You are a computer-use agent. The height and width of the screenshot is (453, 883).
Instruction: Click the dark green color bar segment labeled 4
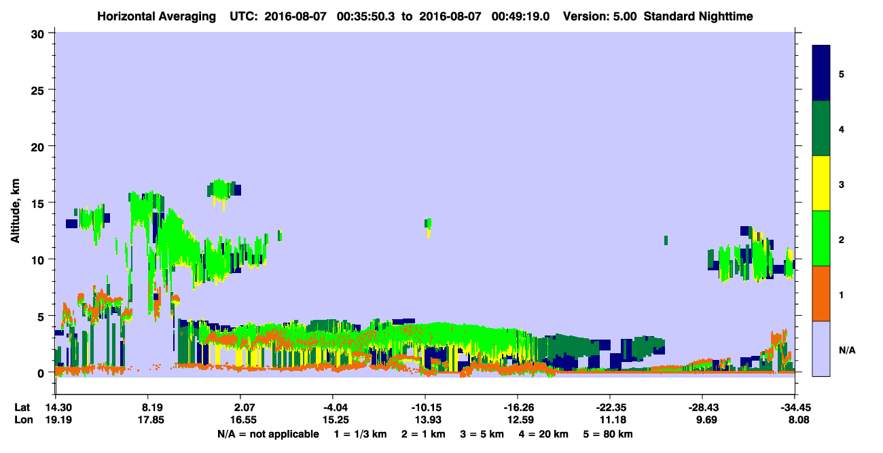click(x=821, y=128)
